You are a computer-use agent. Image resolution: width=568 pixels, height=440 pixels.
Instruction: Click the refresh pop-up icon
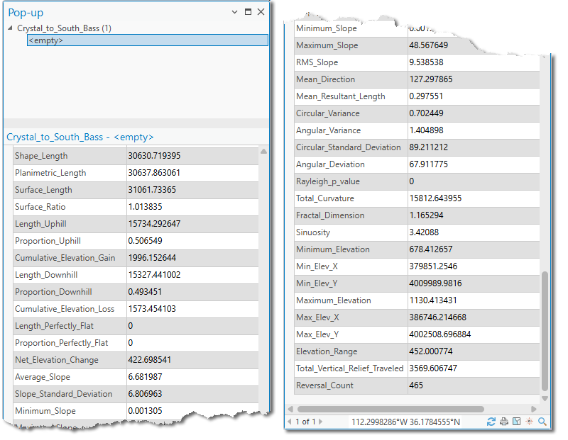point(491,422)
